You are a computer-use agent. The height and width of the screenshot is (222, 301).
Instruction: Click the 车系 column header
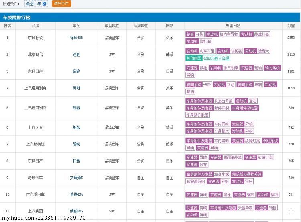(x=76, y=26)
